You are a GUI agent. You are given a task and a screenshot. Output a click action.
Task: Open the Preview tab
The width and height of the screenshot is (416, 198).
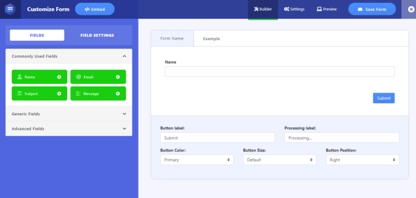[327, 9]
